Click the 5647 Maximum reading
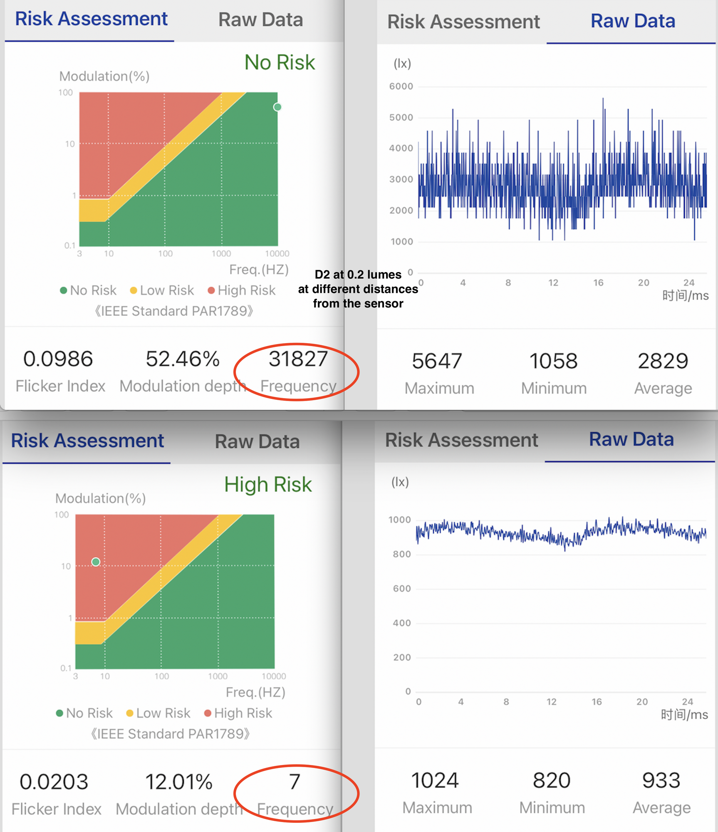This screenshot has width=718, height=832. point(437,361)
